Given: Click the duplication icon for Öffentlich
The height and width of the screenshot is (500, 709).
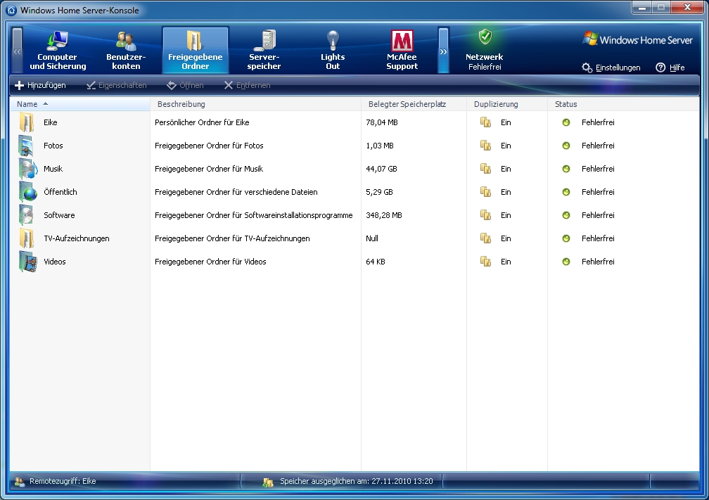Looking at the screenshot, I should pos(485,192).
